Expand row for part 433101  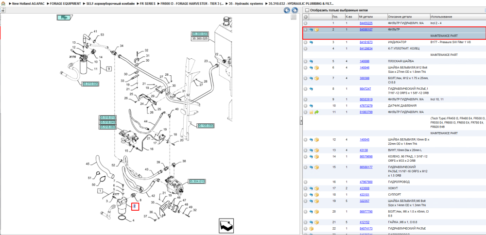306,195
